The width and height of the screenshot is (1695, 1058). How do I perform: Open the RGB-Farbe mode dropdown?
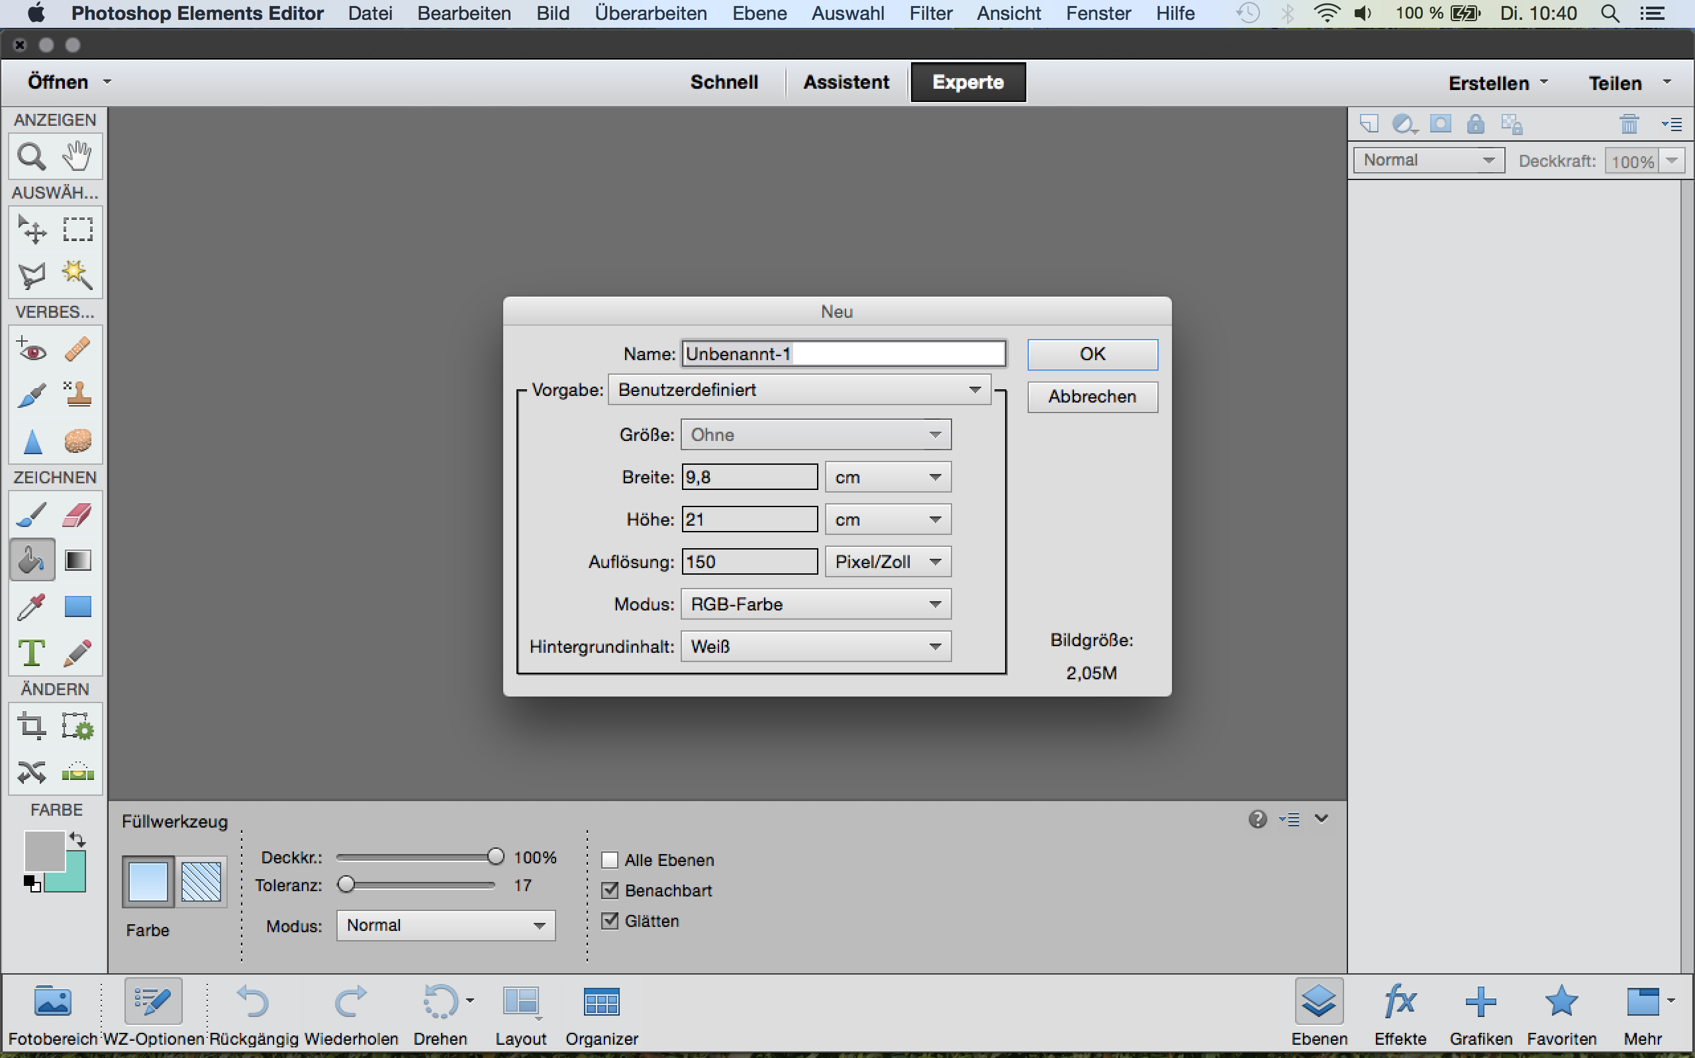click(x=816, y=604)
